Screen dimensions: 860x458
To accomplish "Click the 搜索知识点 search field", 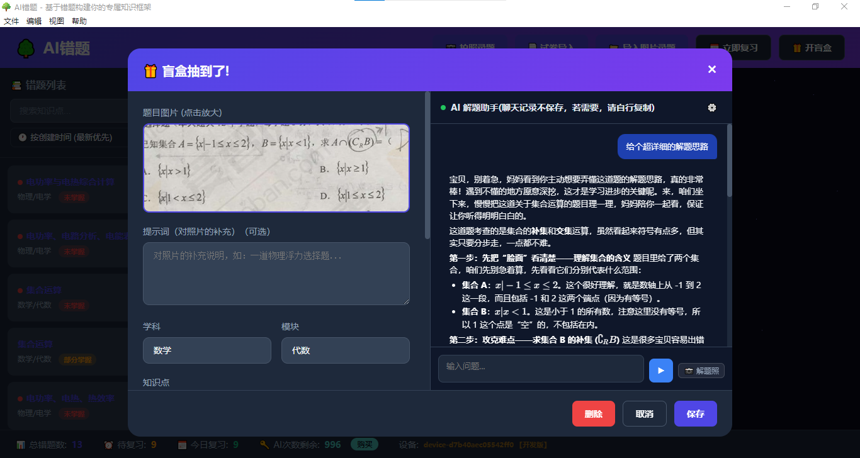I will click(69, 111).
